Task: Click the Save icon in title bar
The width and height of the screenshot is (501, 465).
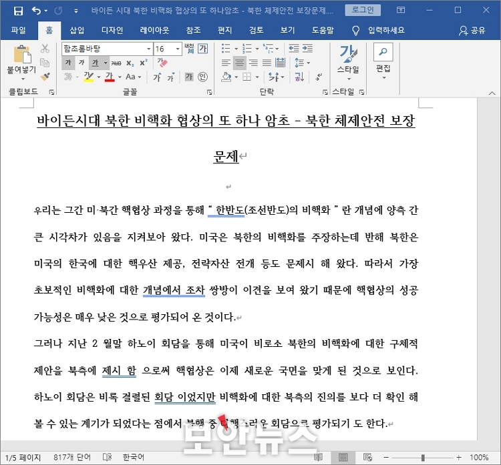Action: tap(18, 11)
